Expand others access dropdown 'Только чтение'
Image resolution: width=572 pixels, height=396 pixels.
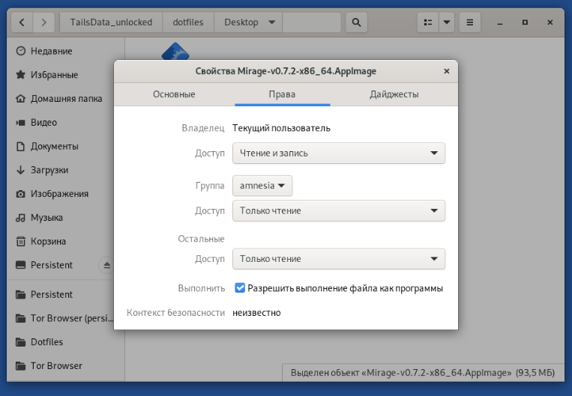[338, 258]
